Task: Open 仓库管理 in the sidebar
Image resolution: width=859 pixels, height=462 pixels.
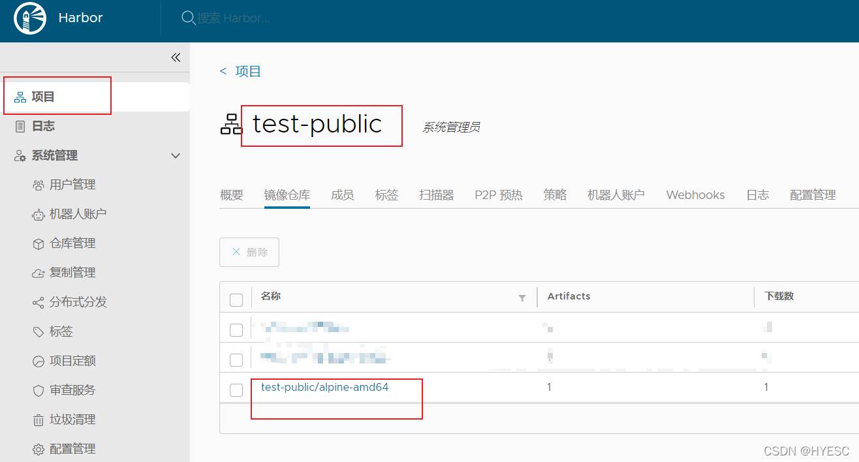Action: (72, 243)
